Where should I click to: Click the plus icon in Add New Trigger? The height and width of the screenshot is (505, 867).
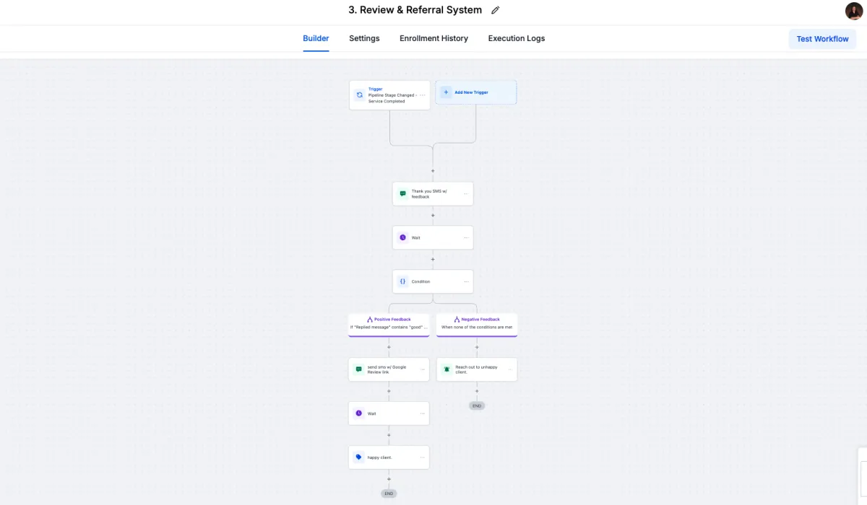[446, 92]
